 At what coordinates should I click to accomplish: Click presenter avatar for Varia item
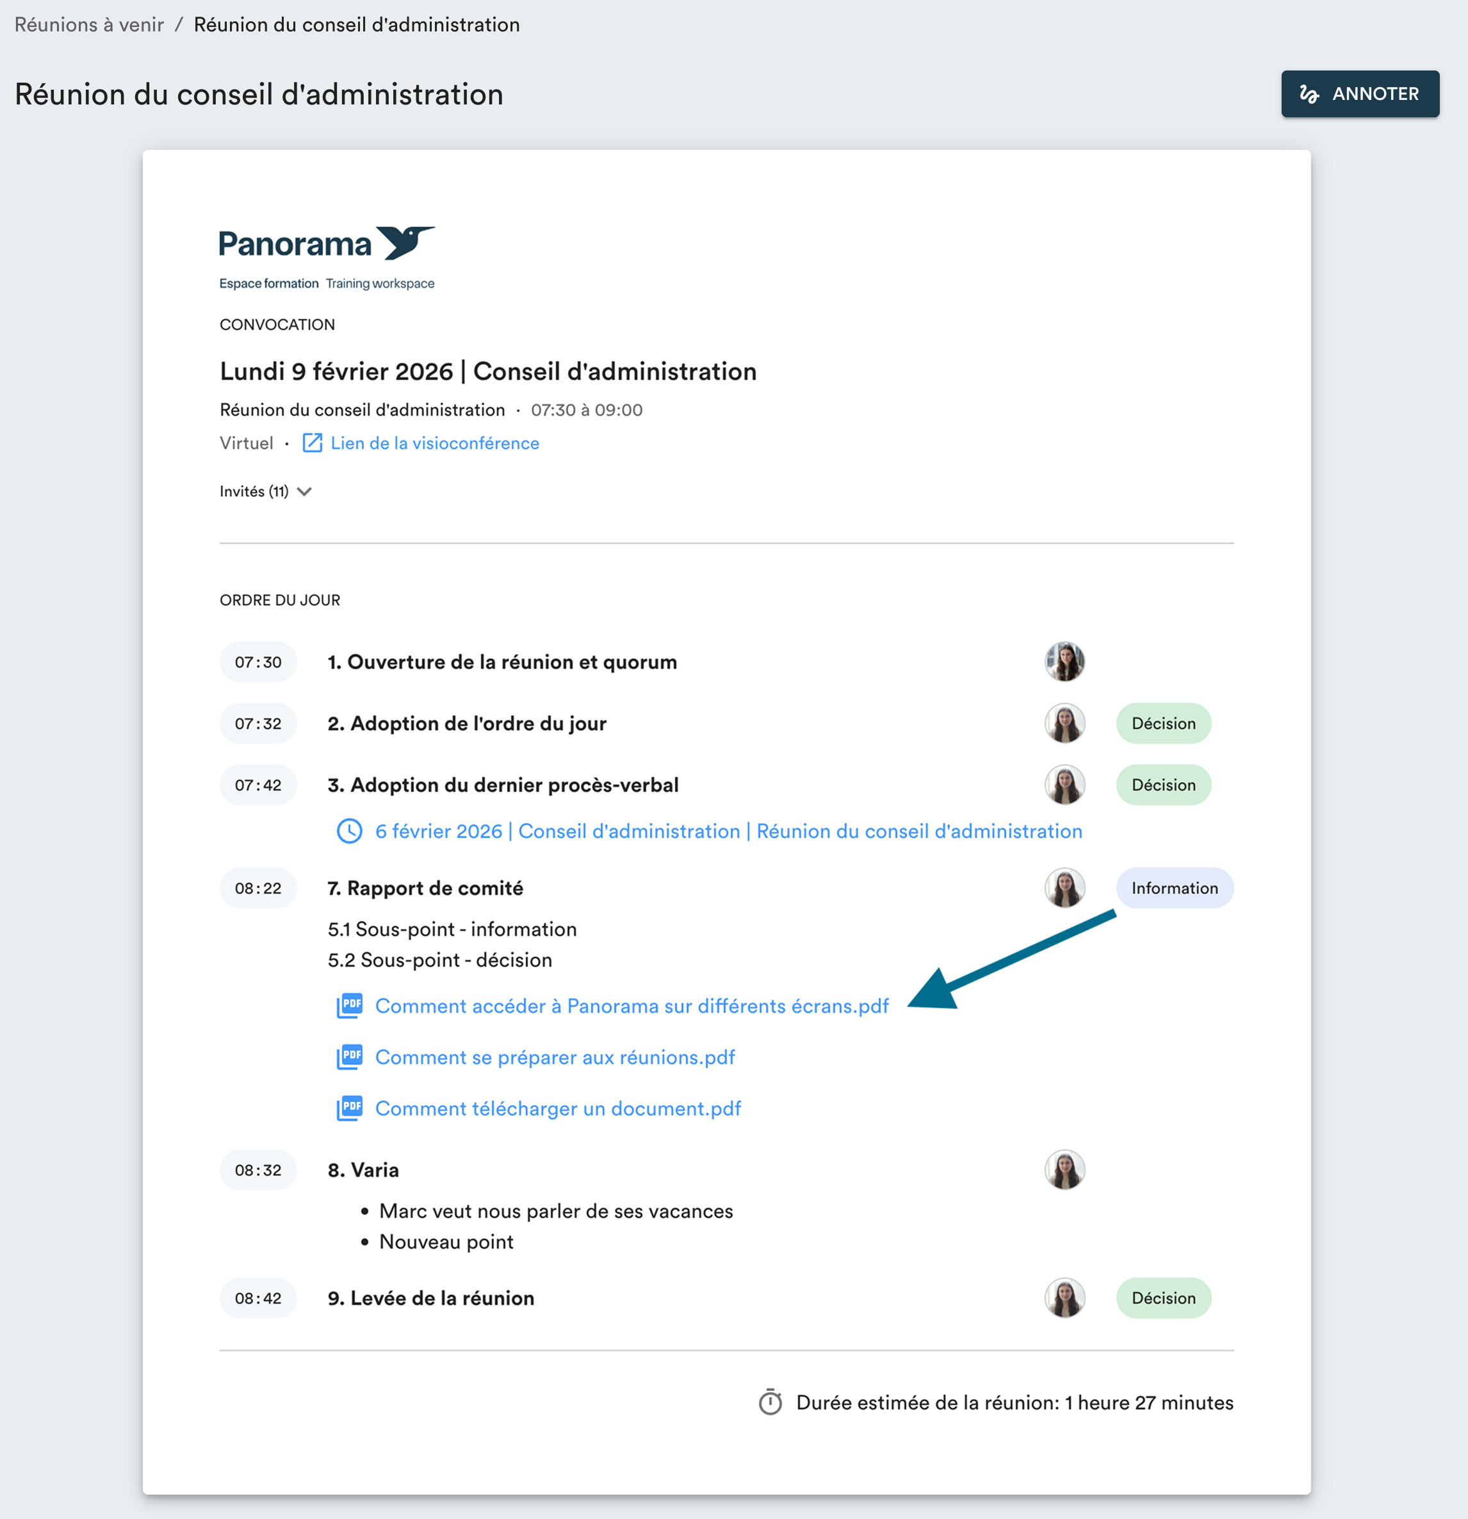tap(1064, 1169)
